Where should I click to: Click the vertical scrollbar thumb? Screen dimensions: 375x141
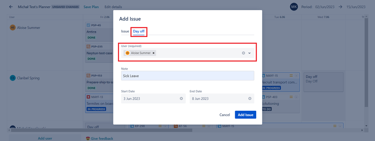[x=366, y=62]
